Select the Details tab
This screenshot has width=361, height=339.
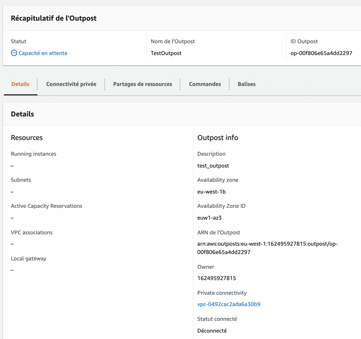[20, 84]
